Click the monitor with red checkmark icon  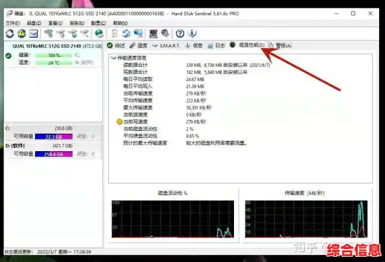(x=153, y=34)
